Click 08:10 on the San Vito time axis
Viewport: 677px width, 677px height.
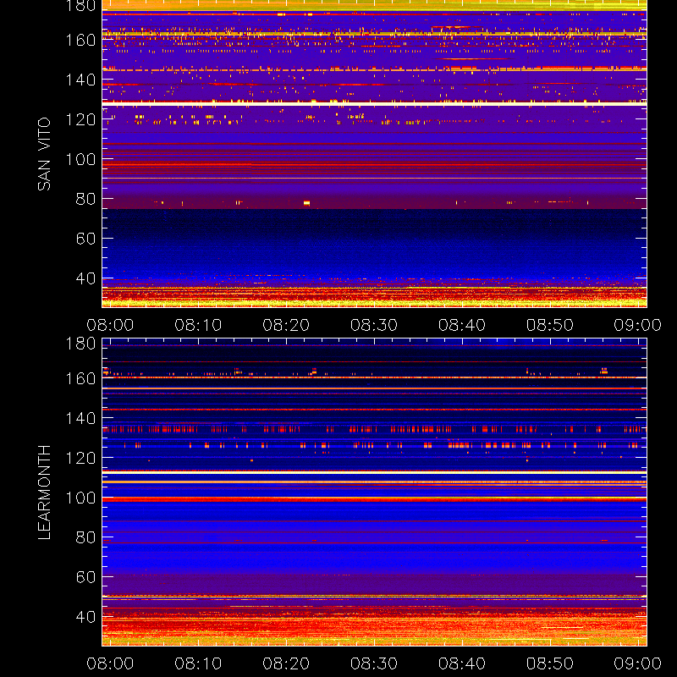pos(198,325)
